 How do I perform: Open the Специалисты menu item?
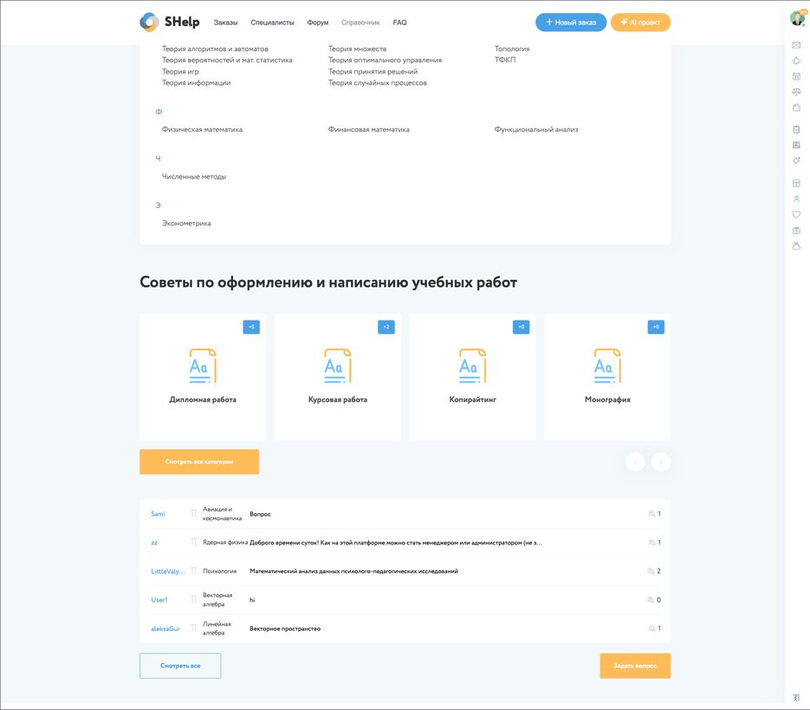pos(272,23)
